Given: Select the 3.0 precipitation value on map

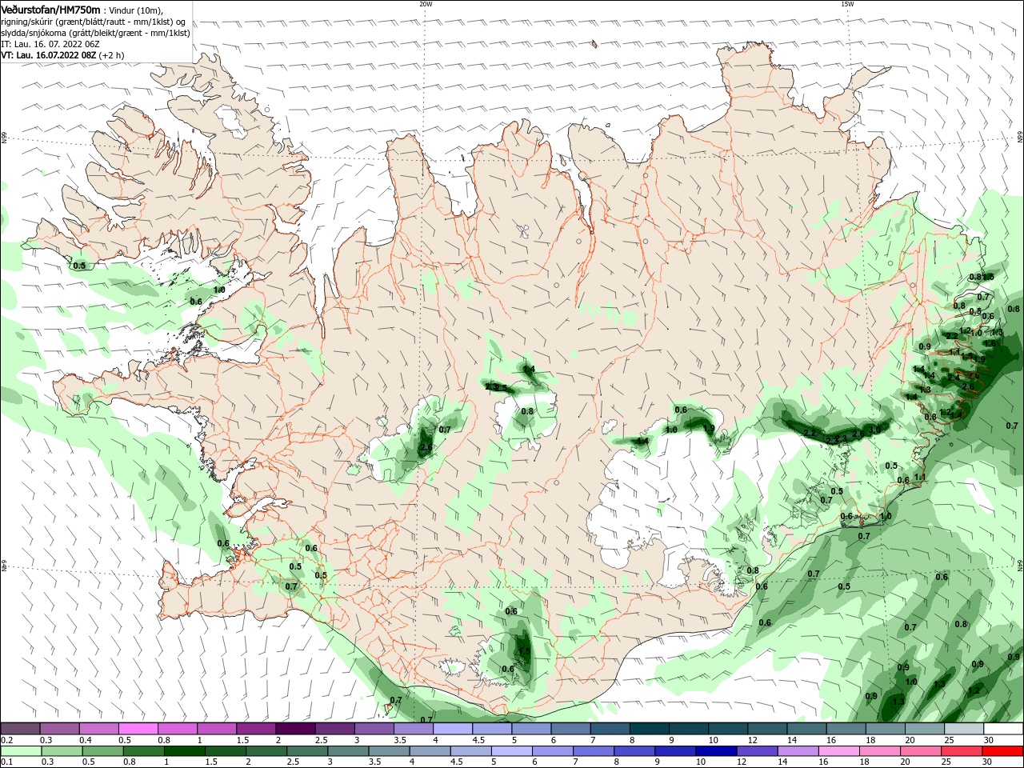Looking at the screenshot, I should [x=874, y=430].
